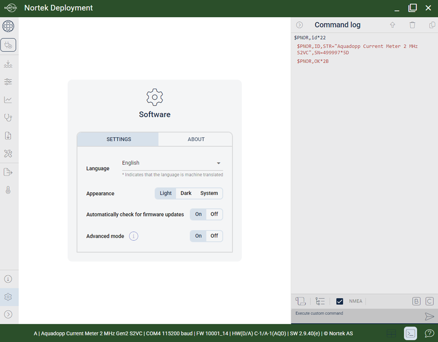Click the "$PNOR,ID,STR=" response log line
The image size is (438, 342).
[357, 49]
